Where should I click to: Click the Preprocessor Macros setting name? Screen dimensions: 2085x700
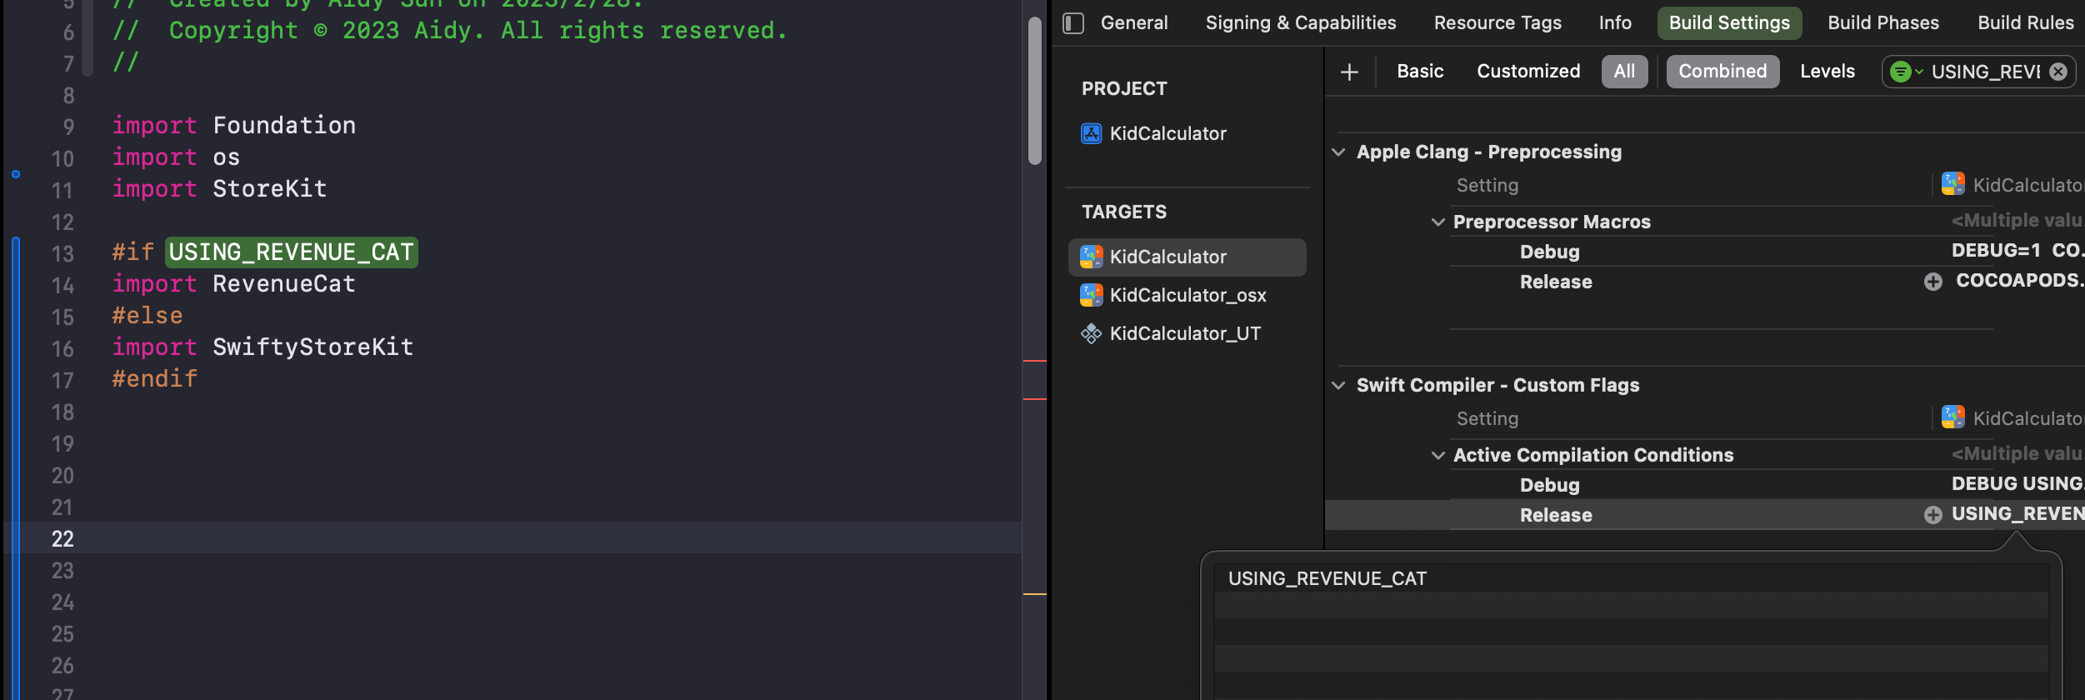[1552, 222]
